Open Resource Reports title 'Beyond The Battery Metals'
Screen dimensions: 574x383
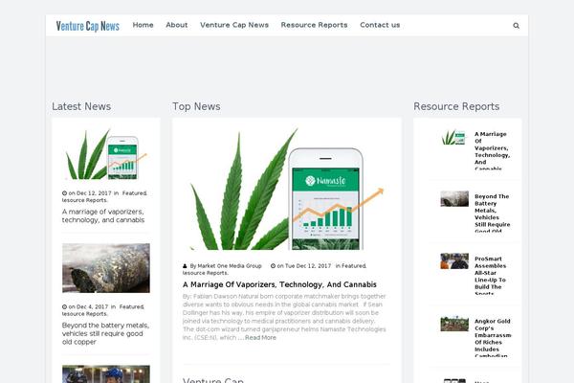click(492, 214)
